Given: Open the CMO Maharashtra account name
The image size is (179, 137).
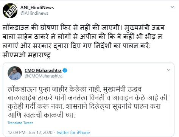Looking at the screenshot, I should (x=43, y=70).
